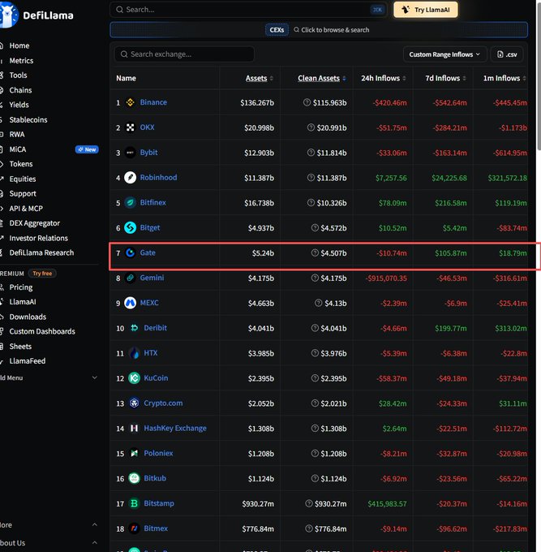The image size is (541, 552).
Task: Click the Gate logo icon
Action: click(x=130, y=252)
